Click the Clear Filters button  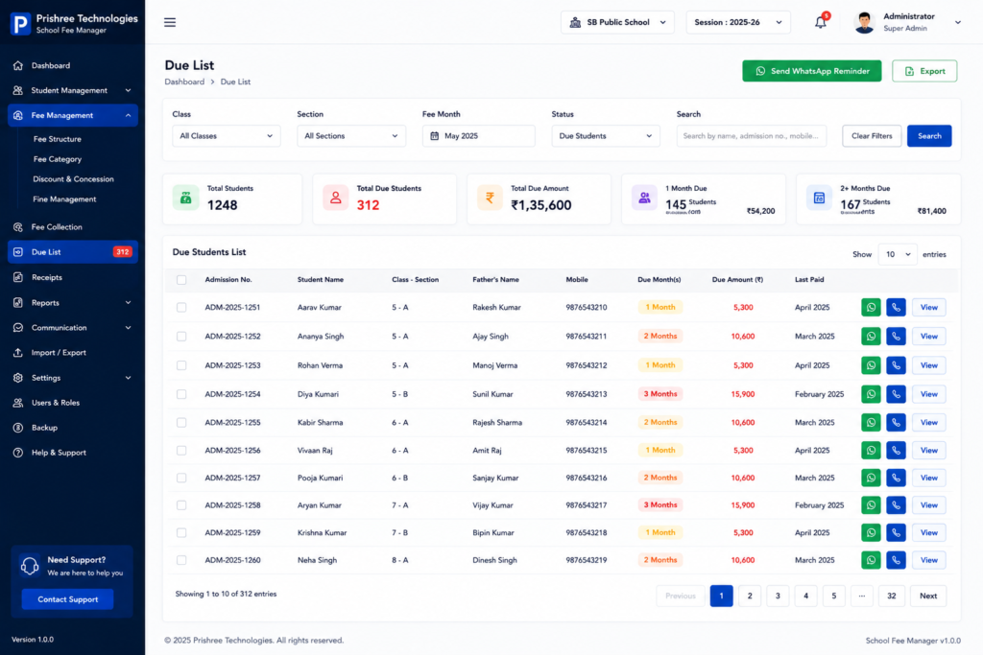click(872, 136)
